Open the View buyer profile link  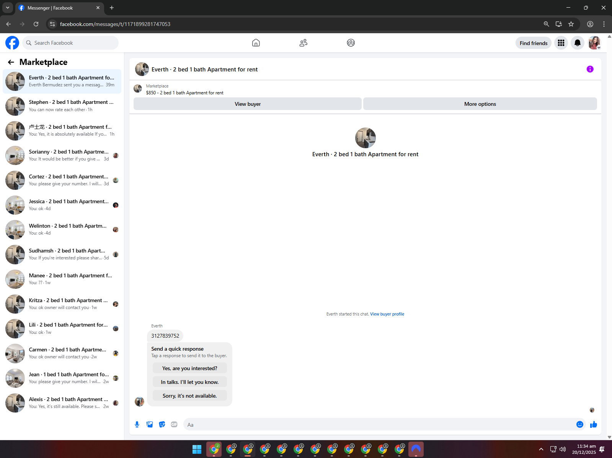pyautogui.click(x=387, y=314)
